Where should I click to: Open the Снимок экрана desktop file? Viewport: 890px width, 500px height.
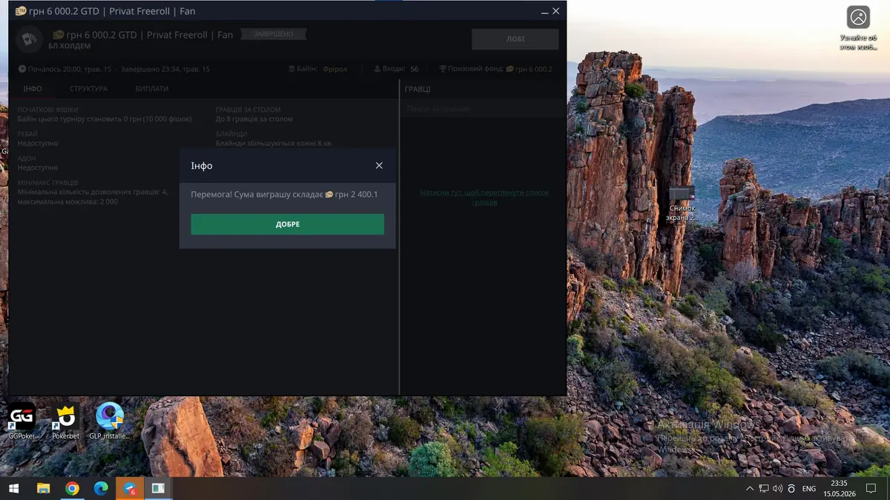(x=682, y=204)
